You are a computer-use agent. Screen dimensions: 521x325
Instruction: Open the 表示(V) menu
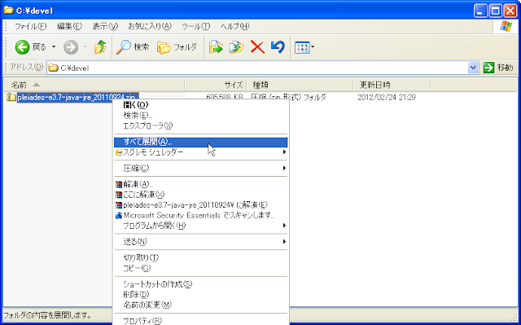(105, 26)
